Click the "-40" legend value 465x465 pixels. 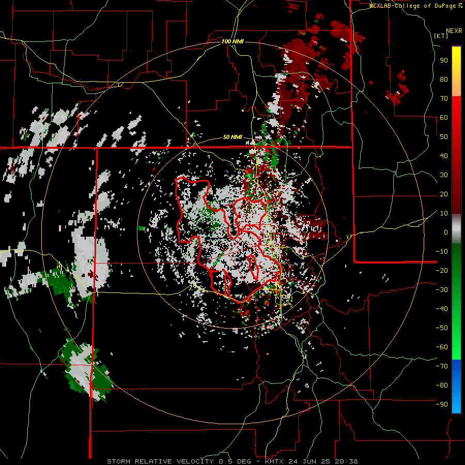pyautogui.click(x=442, y=309)
